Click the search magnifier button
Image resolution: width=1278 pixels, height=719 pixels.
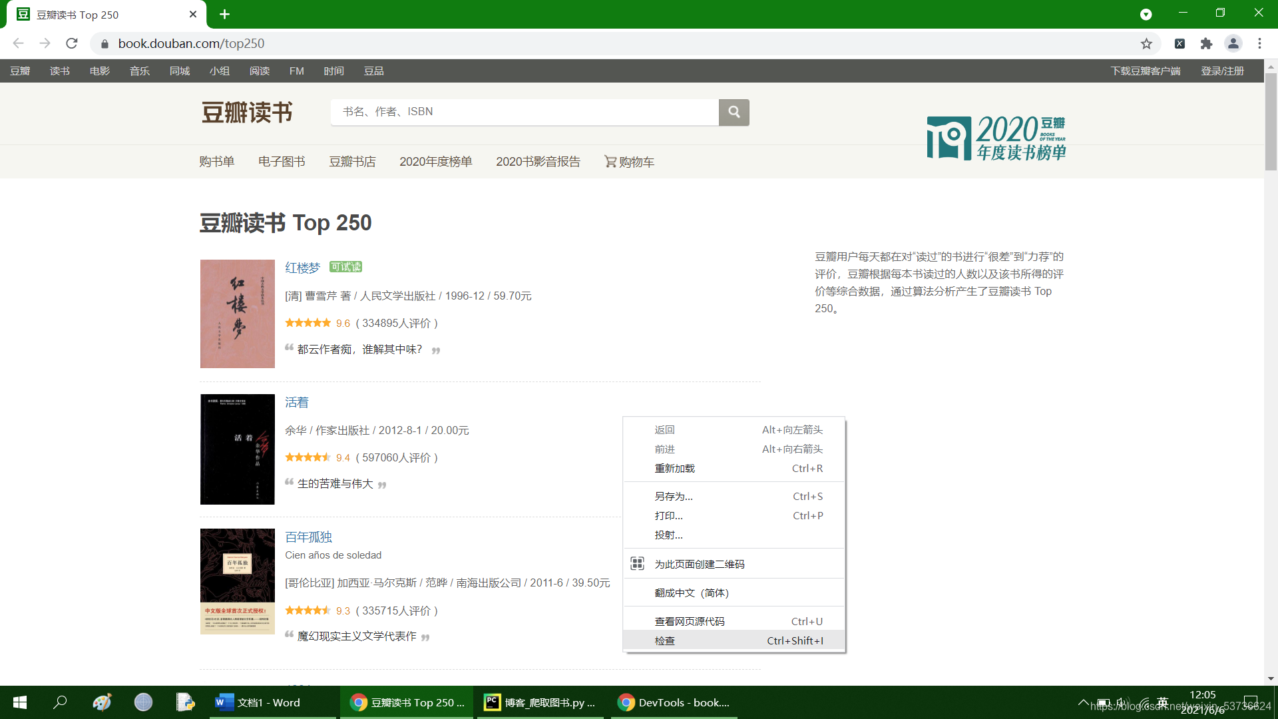coord(734,112)
